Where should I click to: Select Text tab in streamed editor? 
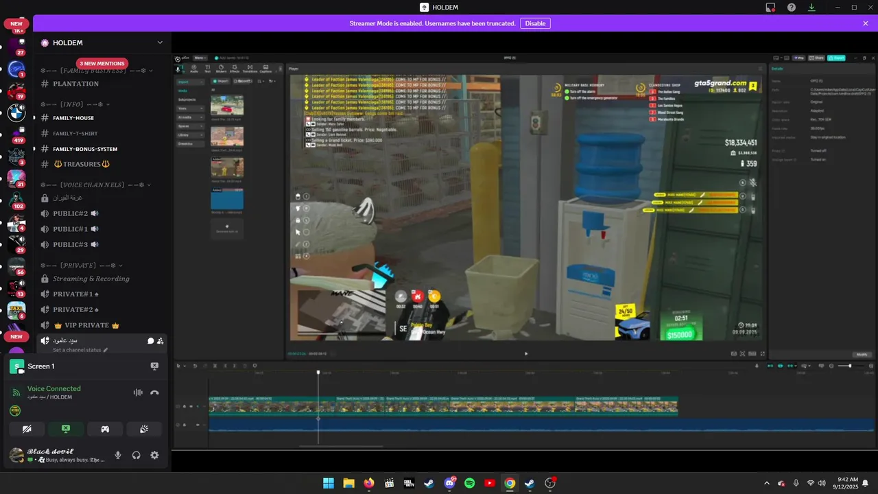(x=208, y=69)
